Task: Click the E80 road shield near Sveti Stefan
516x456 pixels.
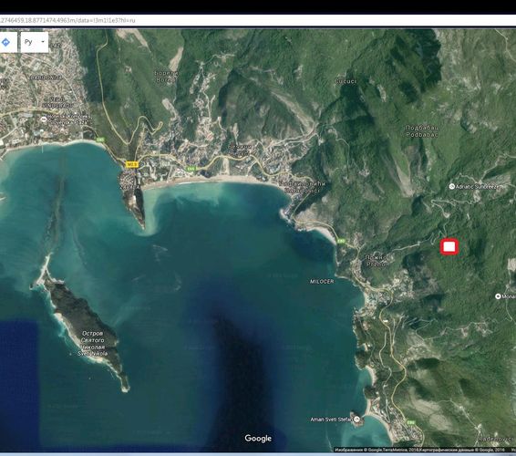Action: click(410, 422)
